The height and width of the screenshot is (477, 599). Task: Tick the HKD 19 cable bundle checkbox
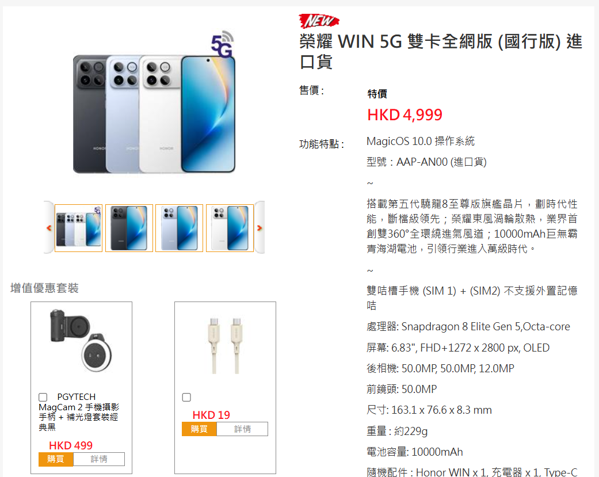(186, 397)
